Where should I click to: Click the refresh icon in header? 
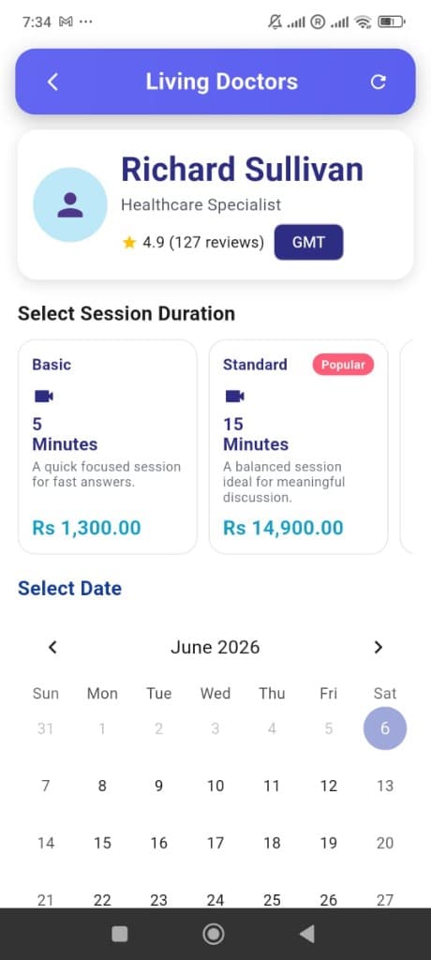379,82
